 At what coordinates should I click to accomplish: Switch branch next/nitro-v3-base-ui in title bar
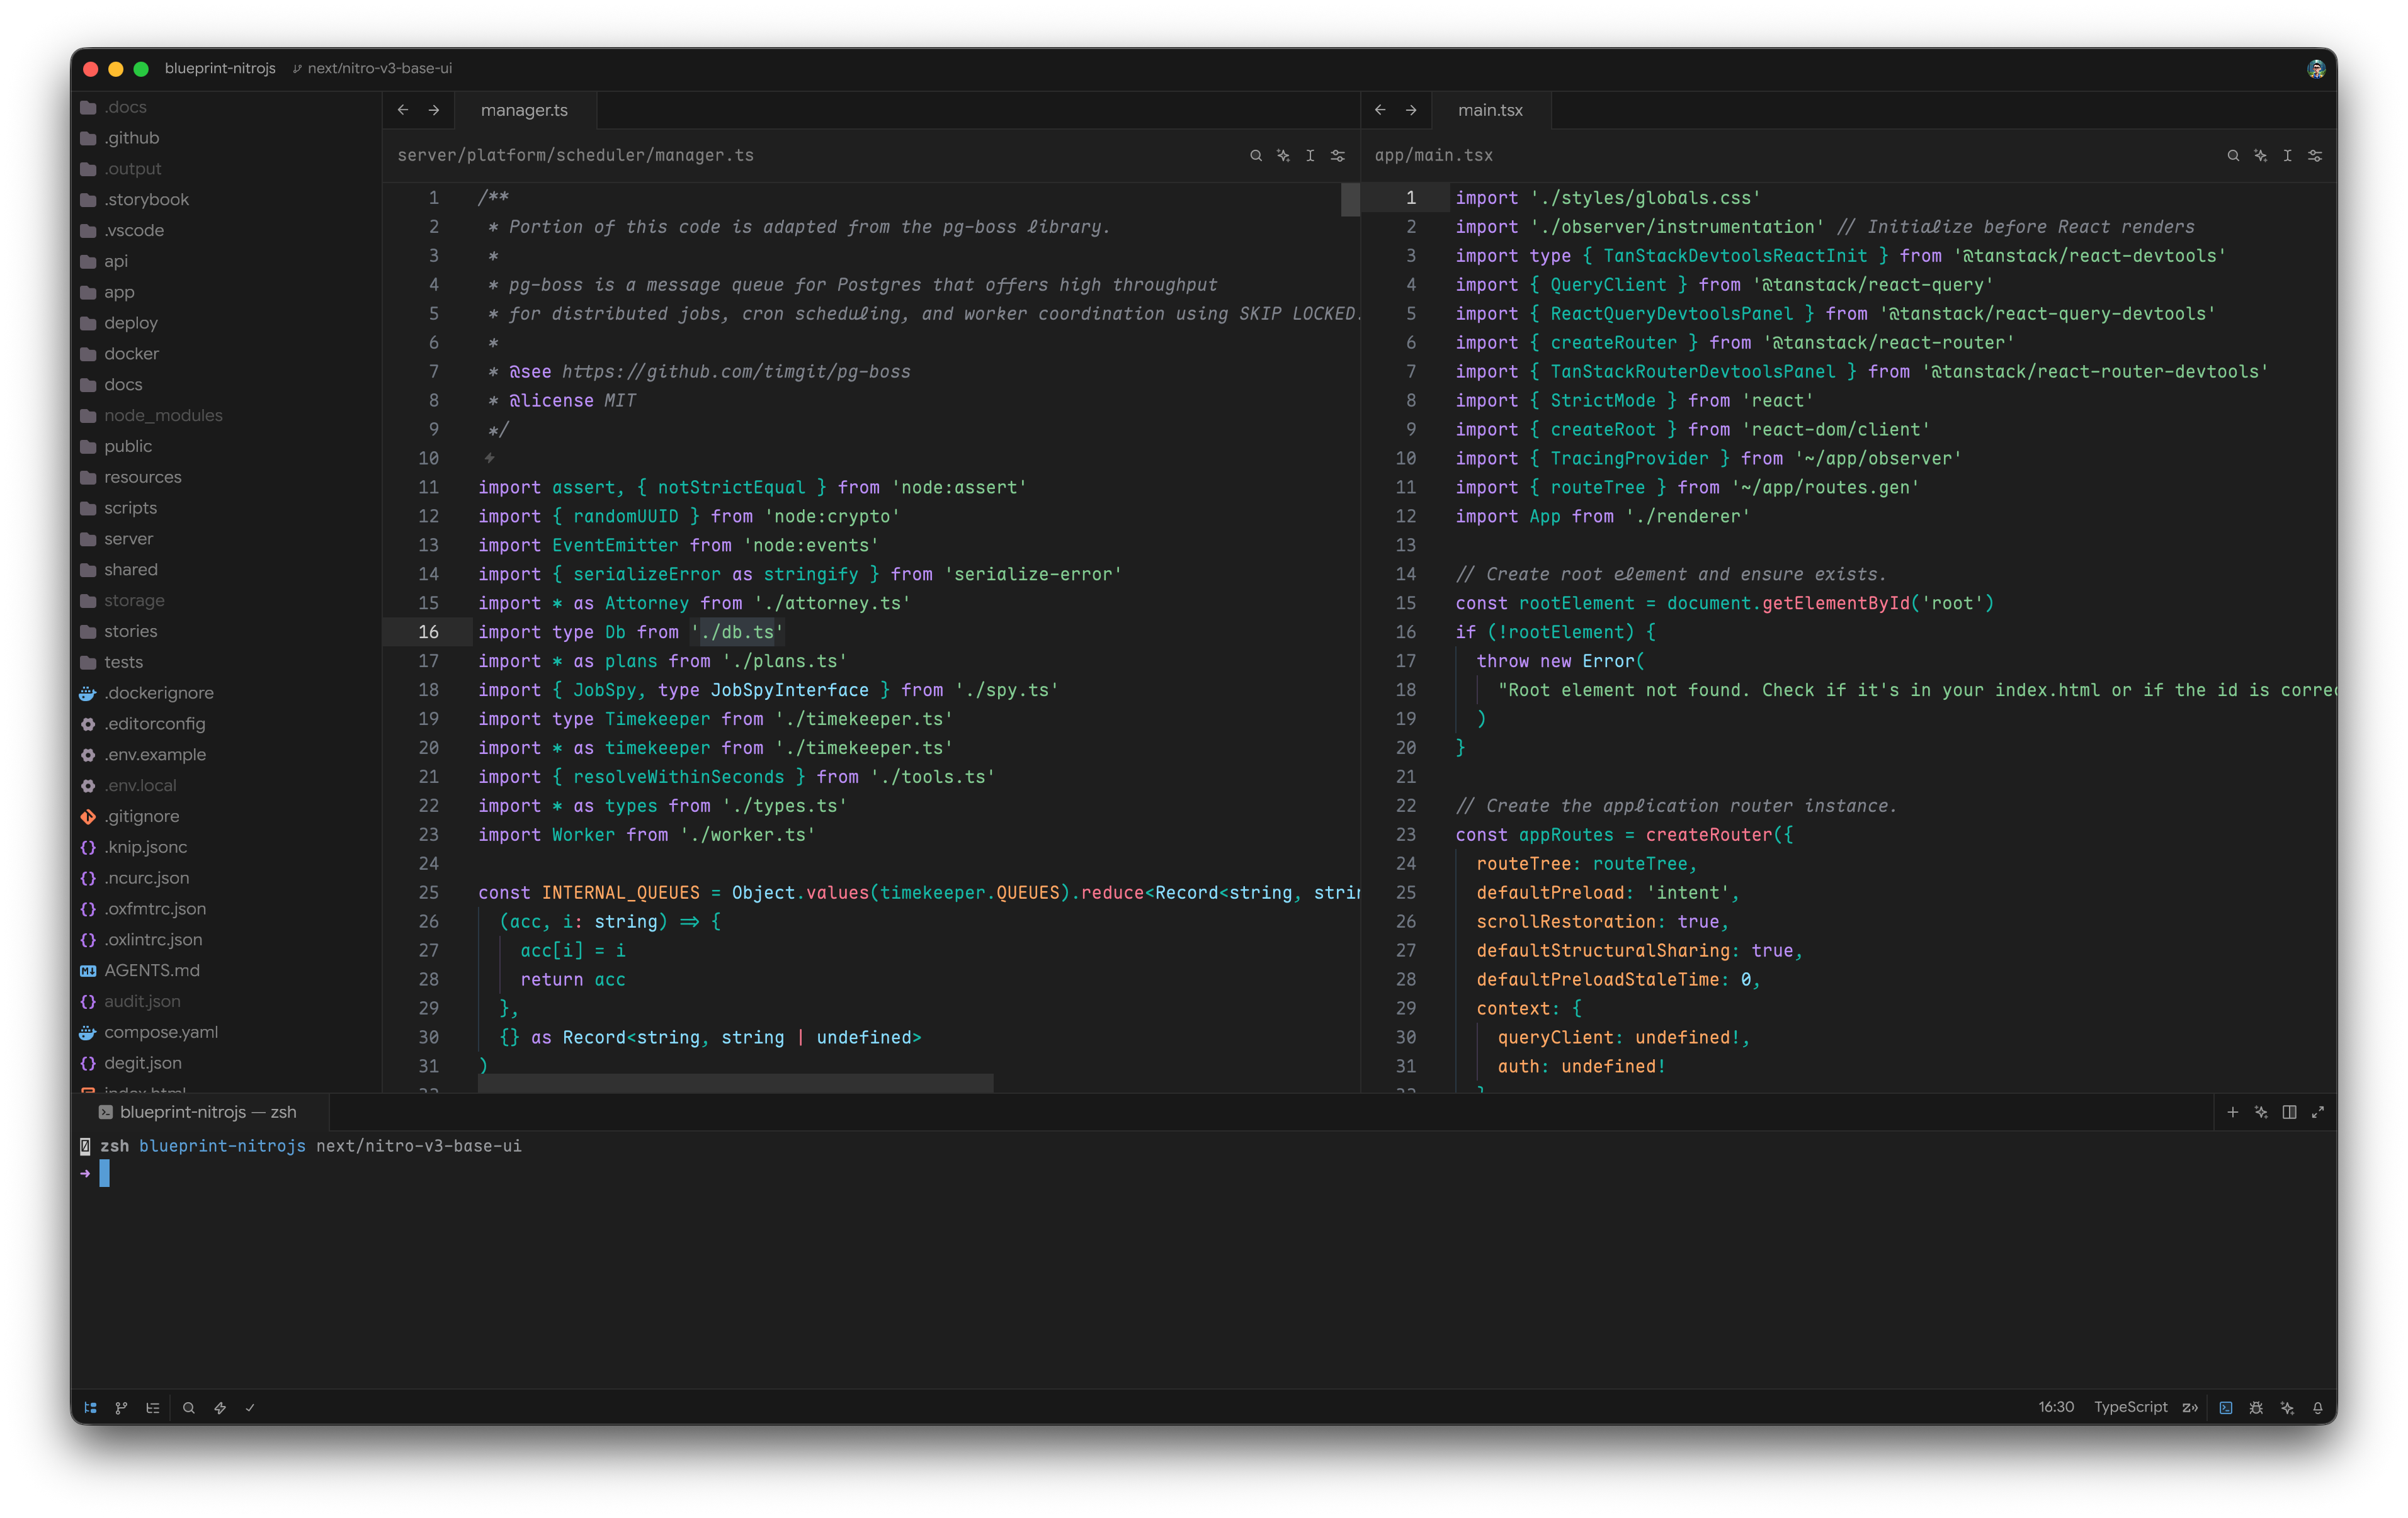[372, 68]
